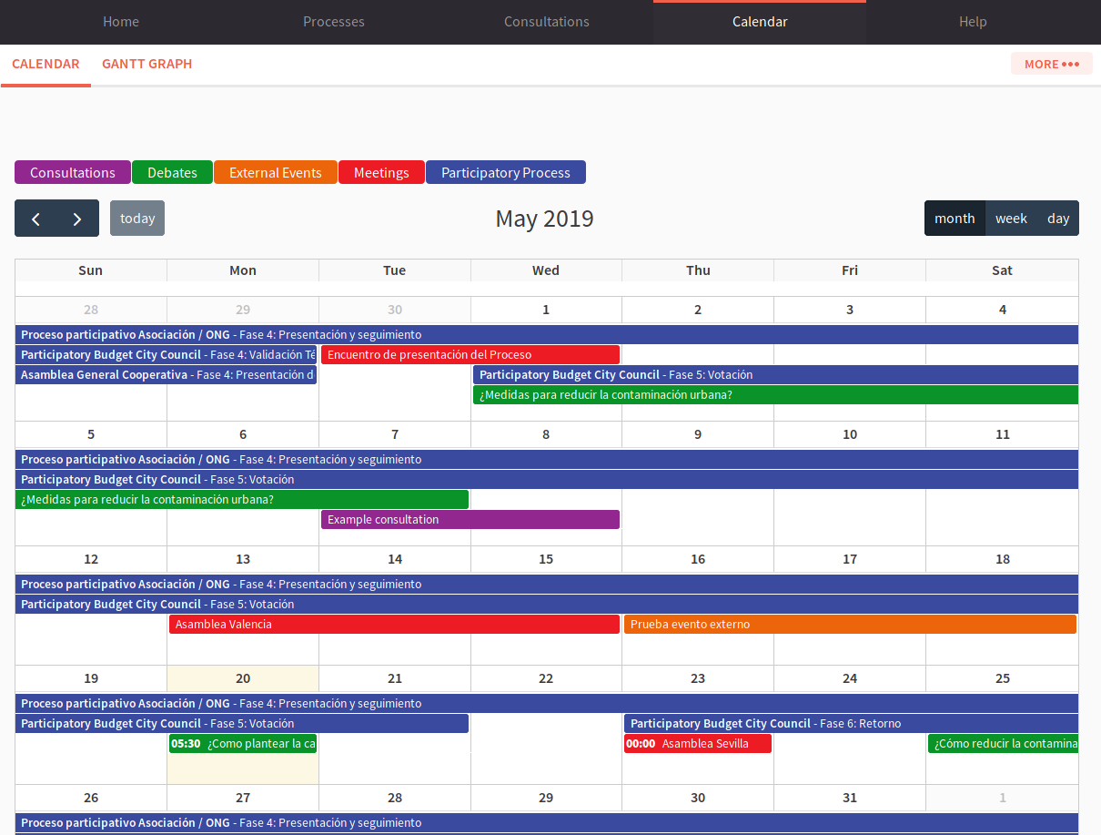Open the Processes section
Image resolution: width=1101 pixels, height=835 pixels.
click(333, 21)
